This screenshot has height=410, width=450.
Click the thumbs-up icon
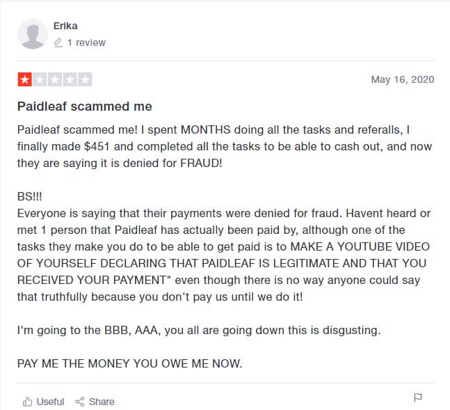28,402
